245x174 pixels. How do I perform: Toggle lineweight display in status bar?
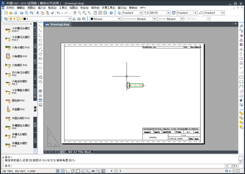tap(93, 171)
